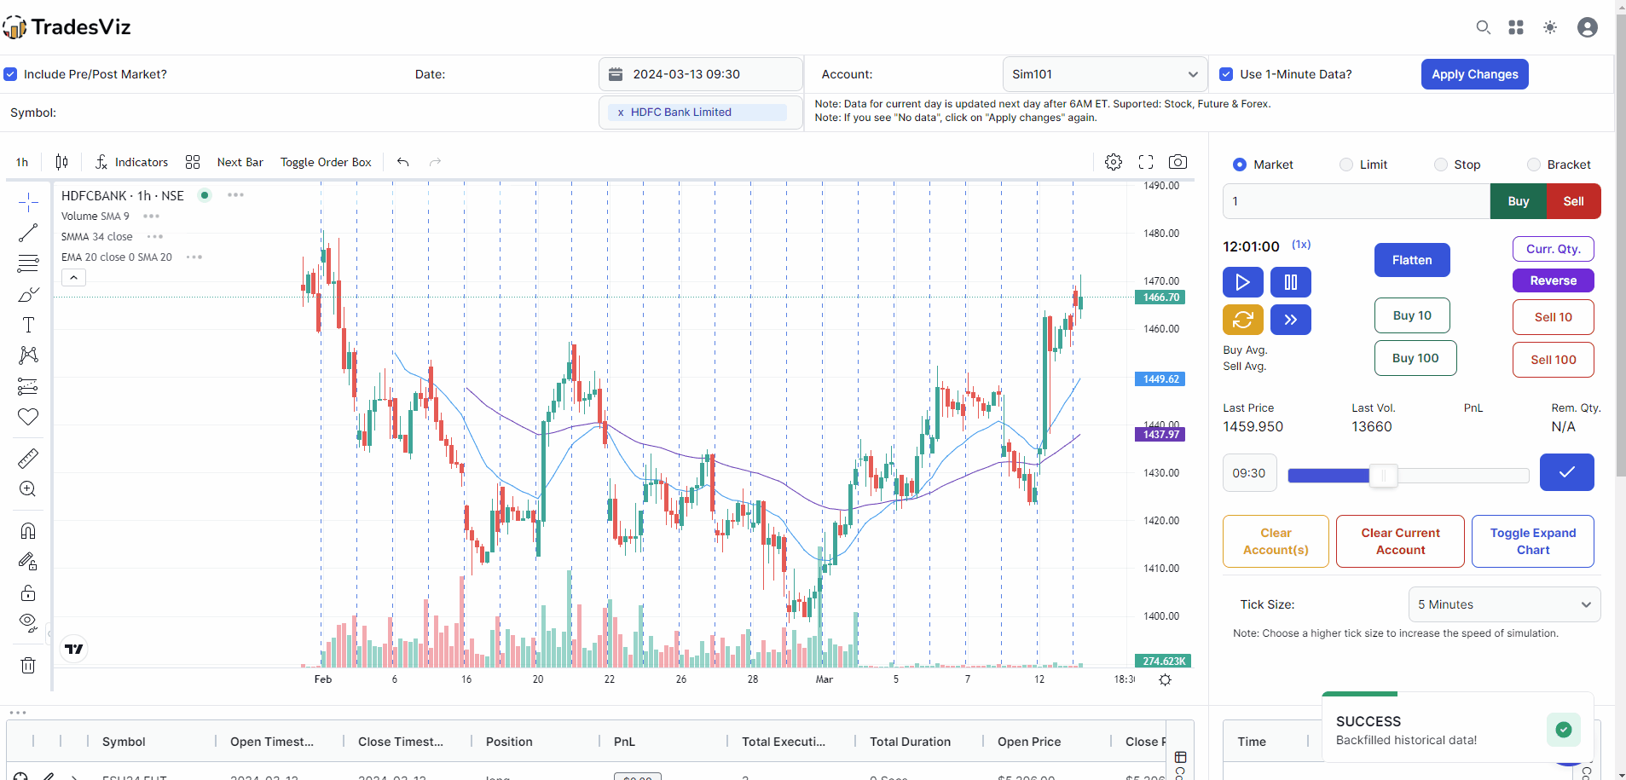Open the layout grid selector

(x=193, y=162)
